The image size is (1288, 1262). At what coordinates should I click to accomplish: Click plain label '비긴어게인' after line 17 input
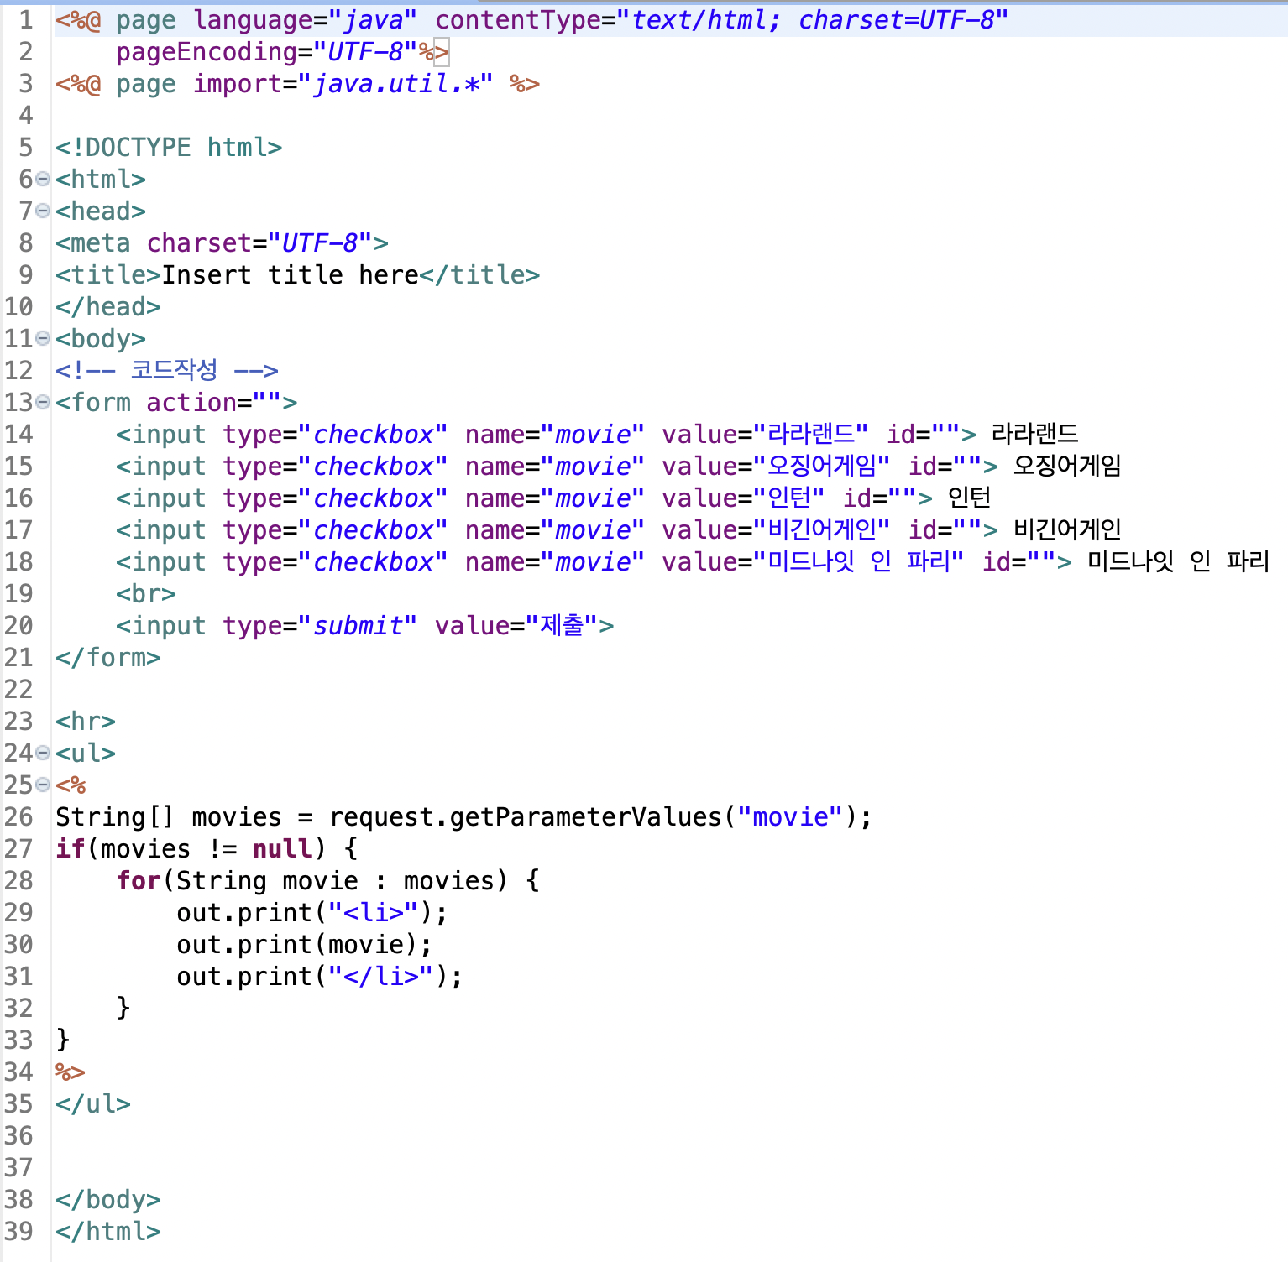(1067, 529)
